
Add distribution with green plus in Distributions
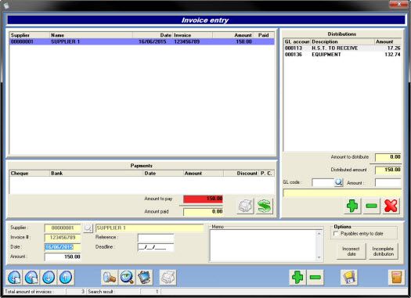(x=352, y=206)
